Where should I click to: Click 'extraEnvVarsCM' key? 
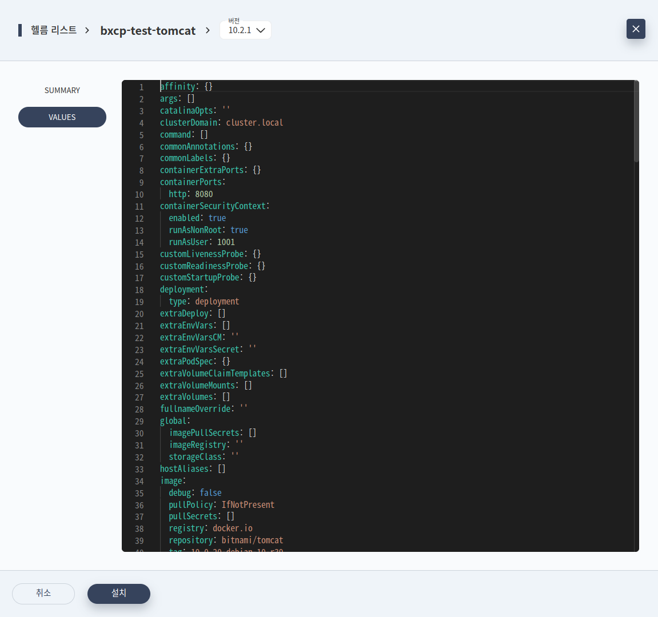[190, 337]
